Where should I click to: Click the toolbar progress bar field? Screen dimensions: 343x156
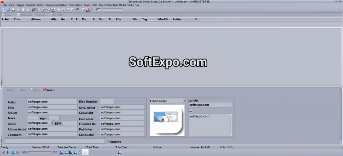pos(112,10)
